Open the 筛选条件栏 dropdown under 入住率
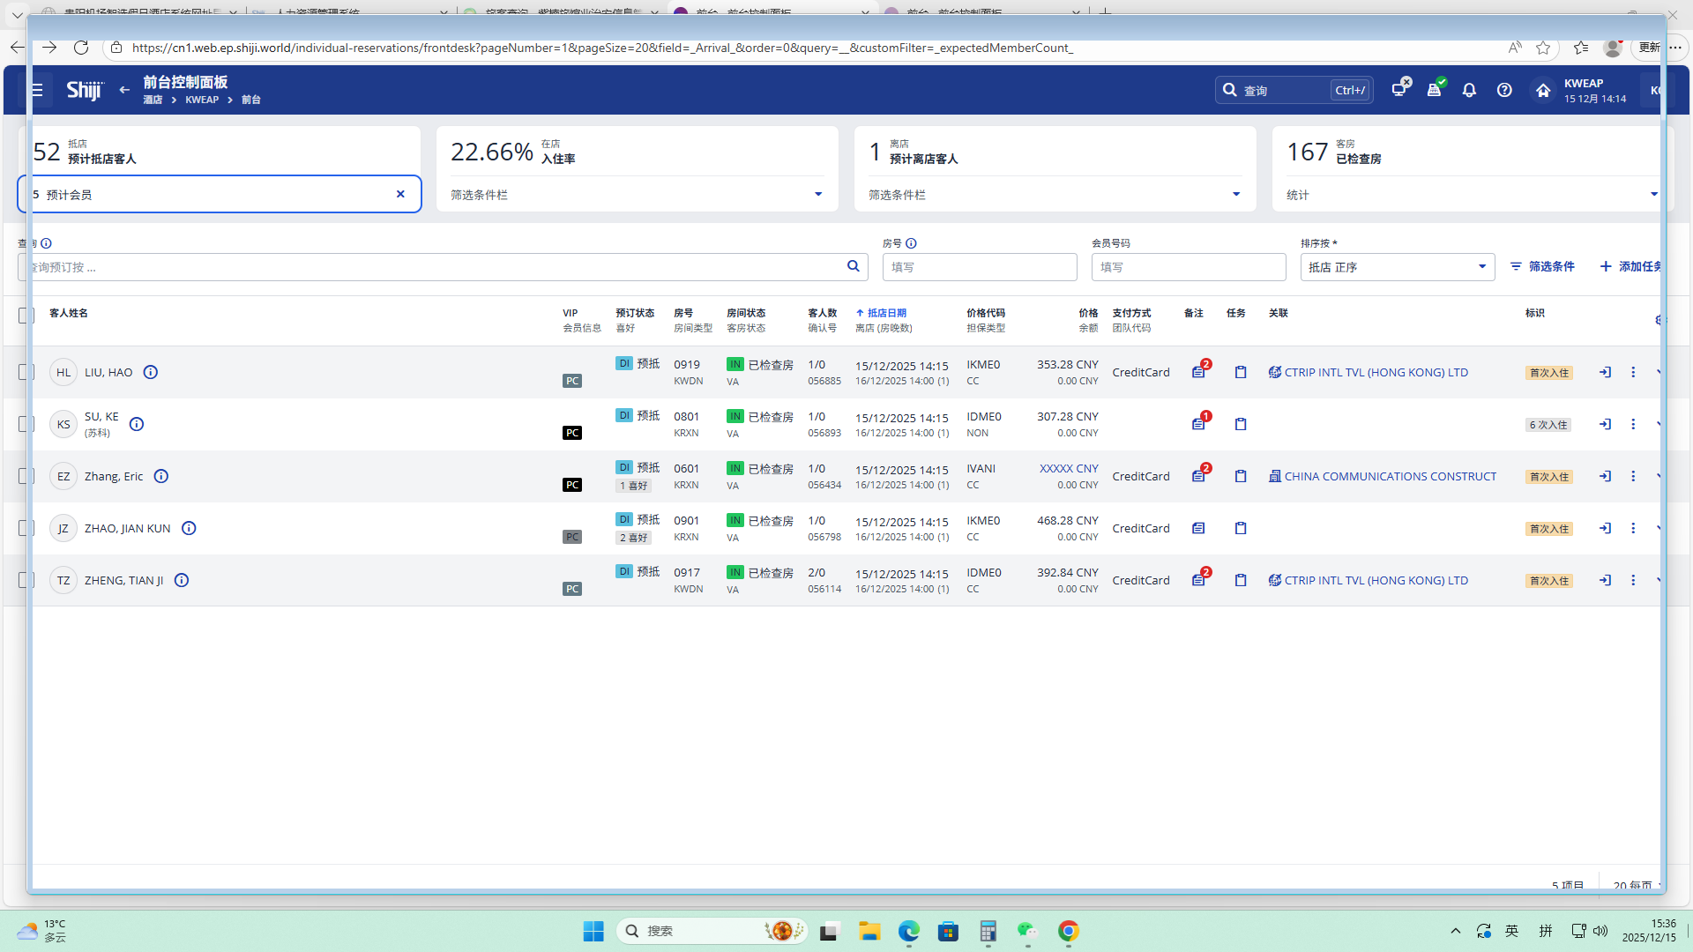The height and width of the screenshot is (952, 1693). point(817,195)
